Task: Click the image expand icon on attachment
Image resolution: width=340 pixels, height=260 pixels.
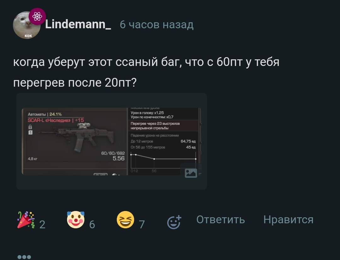Action: pos(191,173)
